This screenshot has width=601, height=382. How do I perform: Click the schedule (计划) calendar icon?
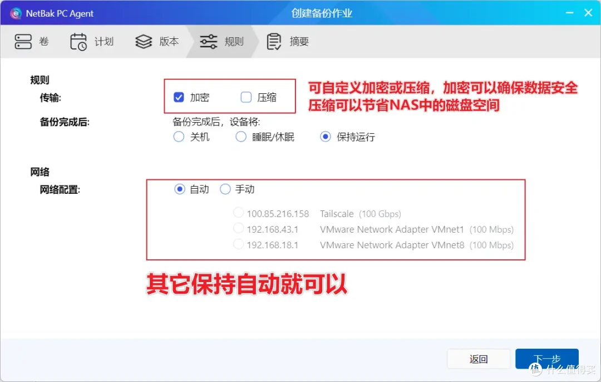(78, 42)
